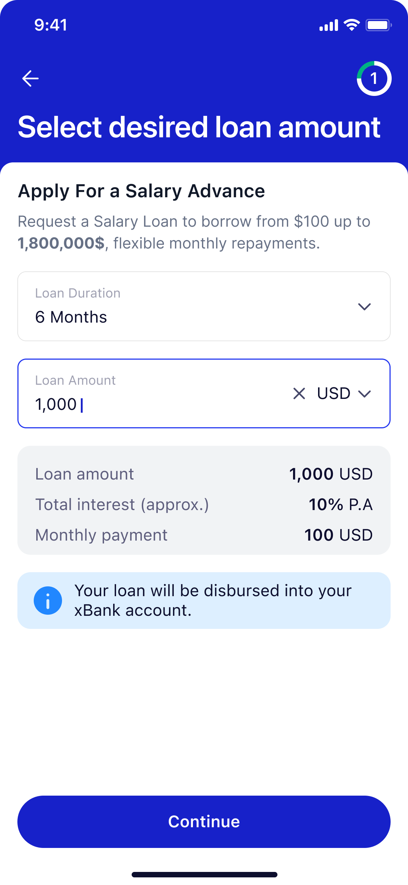Tap the home indicator bar

click(204, 874)
